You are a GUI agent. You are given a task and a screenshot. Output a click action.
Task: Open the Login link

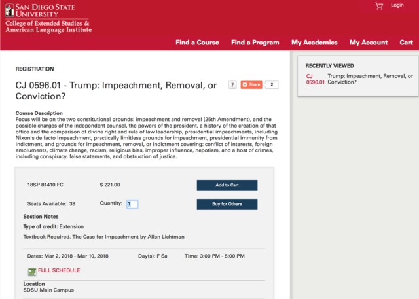pyautogui.click(x=397, y=5)
